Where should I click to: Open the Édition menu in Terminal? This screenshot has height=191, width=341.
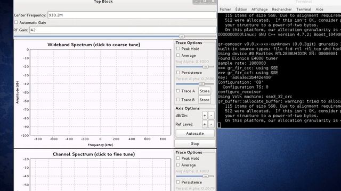[241, 10]
